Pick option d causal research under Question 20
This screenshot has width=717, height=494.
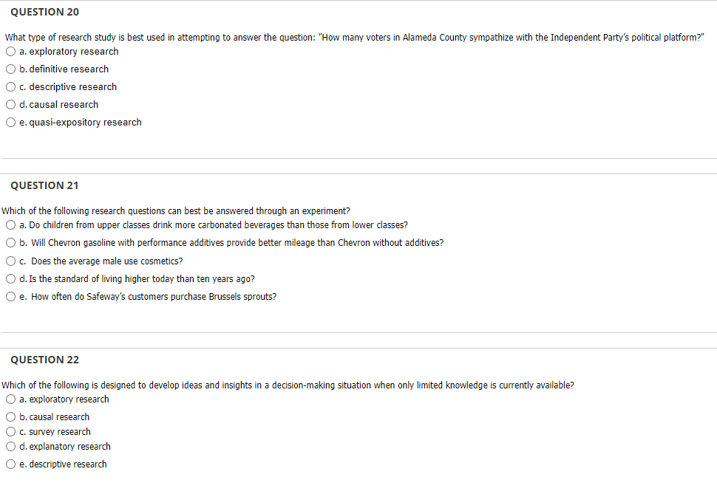click(x=10, y=104)
